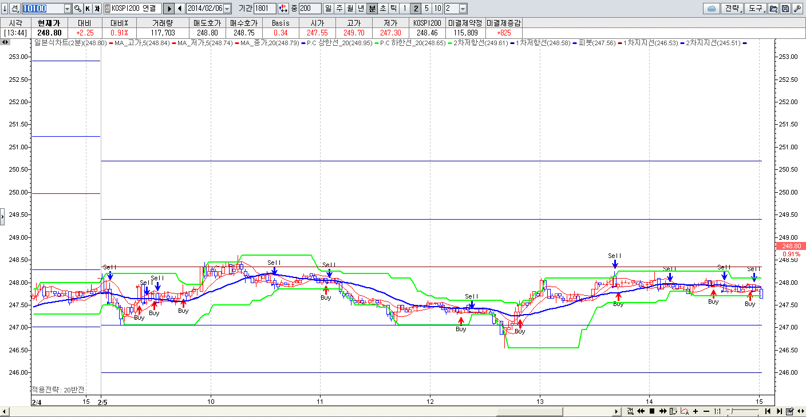The height and width of the screenshot is (417, 806).
Task: Open settings with the wrench icon
Action: 796,9
